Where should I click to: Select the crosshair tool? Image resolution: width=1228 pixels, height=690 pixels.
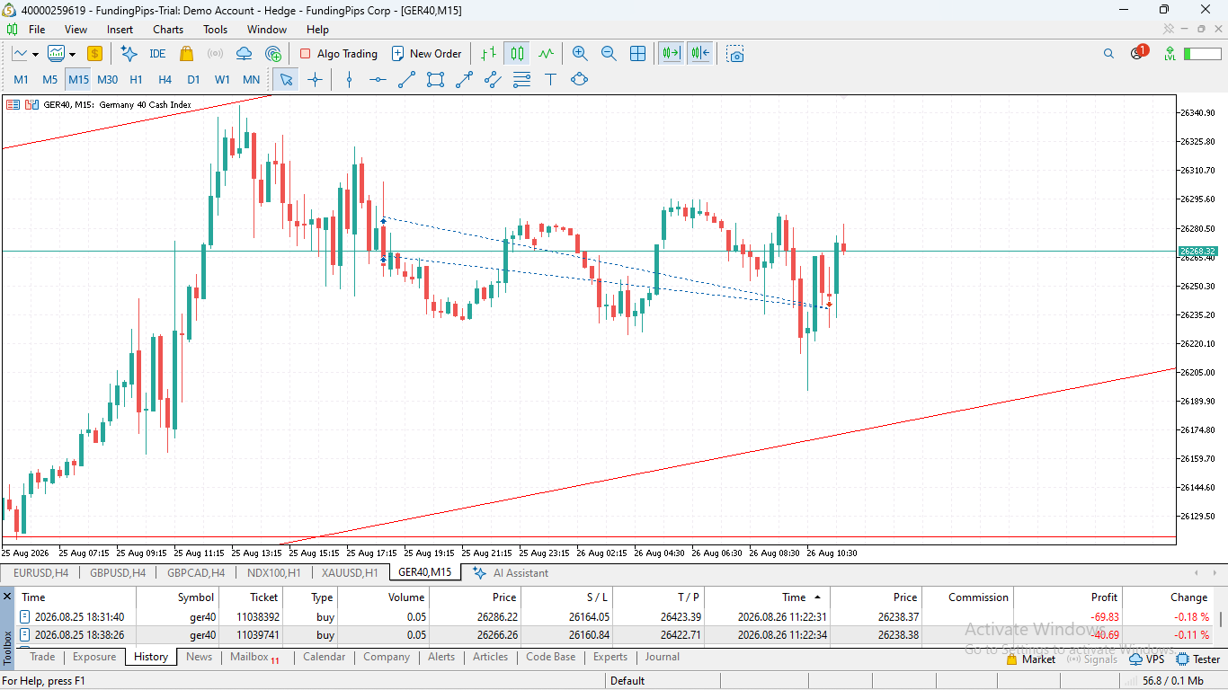pyautogui.click(x=315, y=79)
